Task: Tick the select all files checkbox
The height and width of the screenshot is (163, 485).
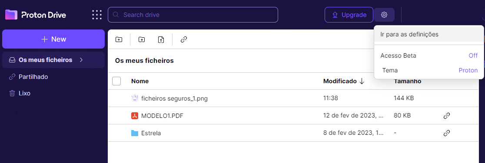Action: point(116,81)
